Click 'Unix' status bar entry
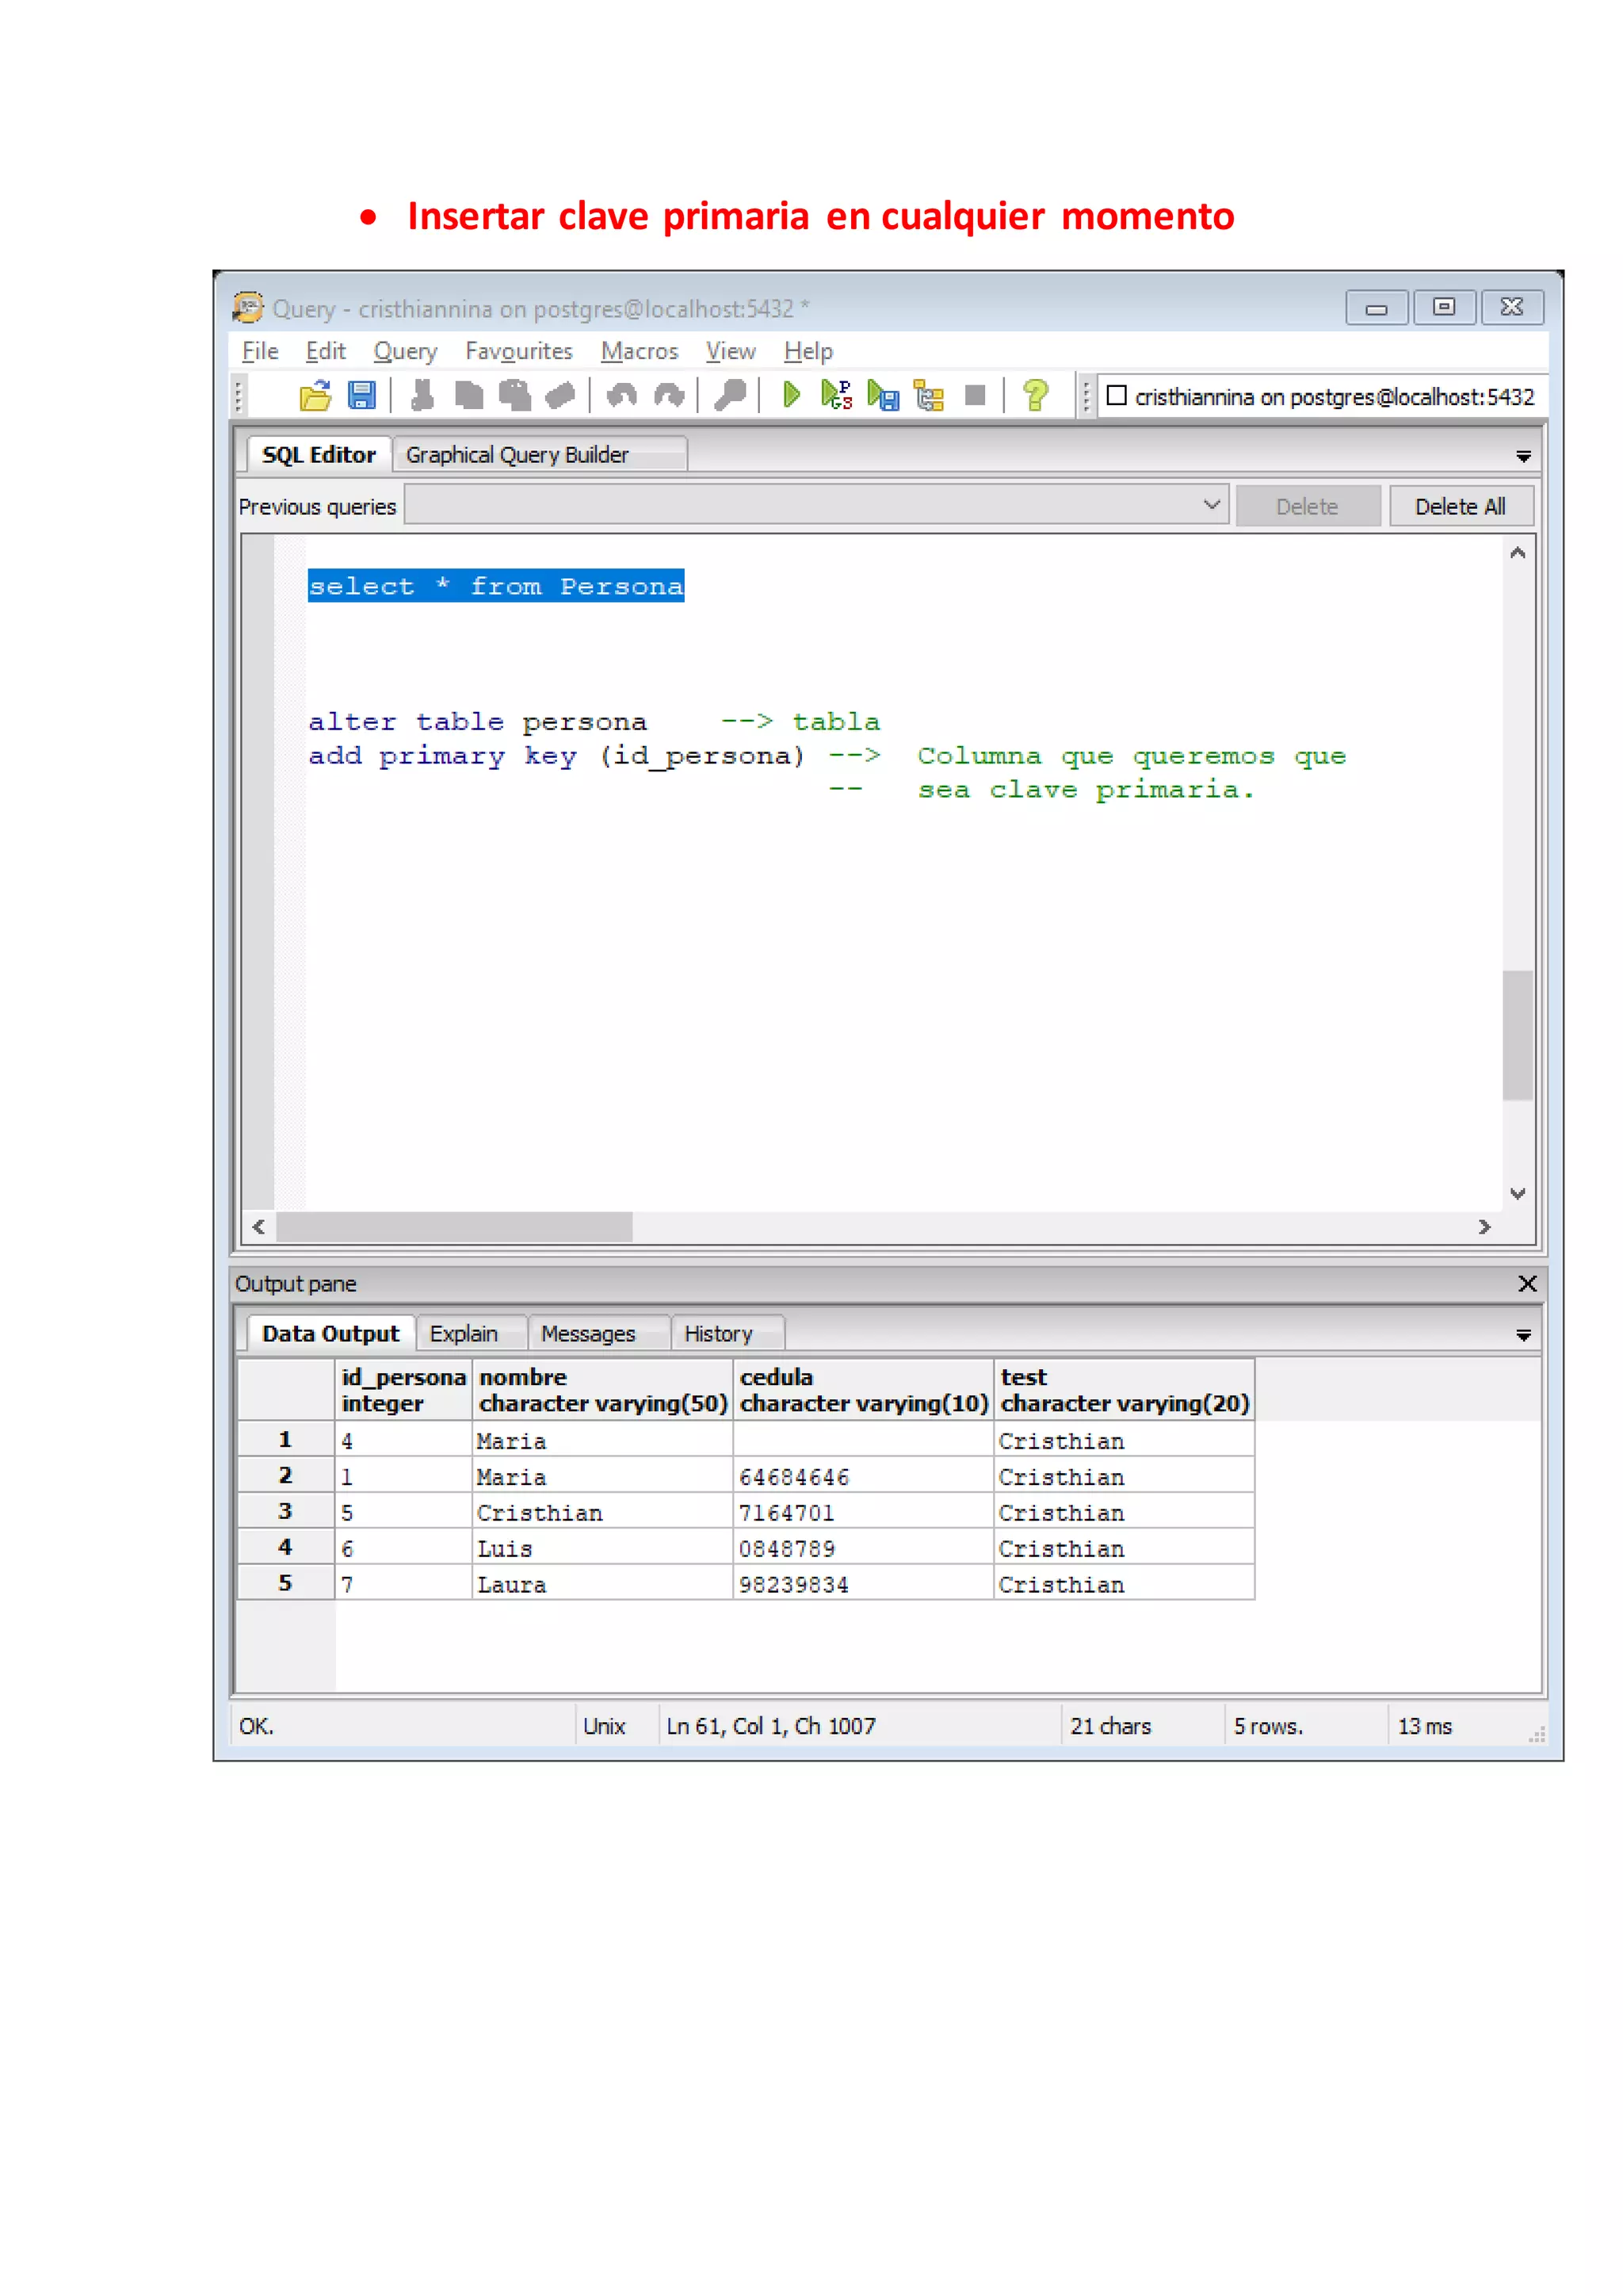Image resolution: width=1623 pixels, height=2296 pixels. [x=604, y=1726]
